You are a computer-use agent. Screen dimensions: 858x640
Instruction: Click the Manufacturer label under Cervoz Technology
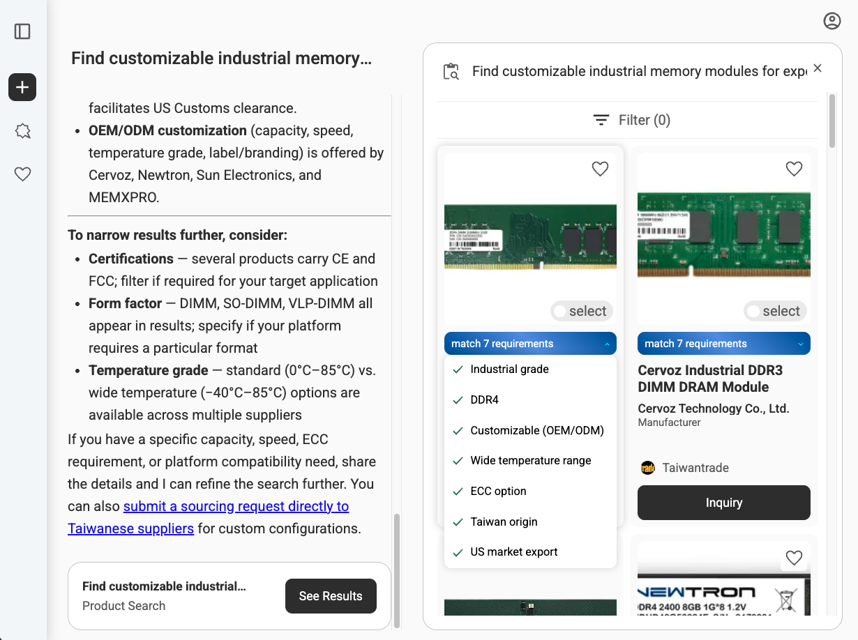click(x=669, y=422)
